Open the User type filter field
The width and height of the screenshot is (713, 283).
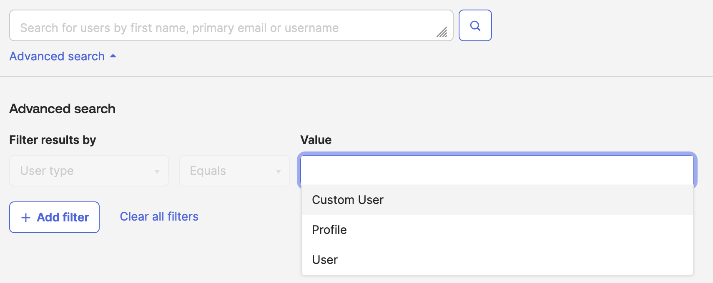88,171
